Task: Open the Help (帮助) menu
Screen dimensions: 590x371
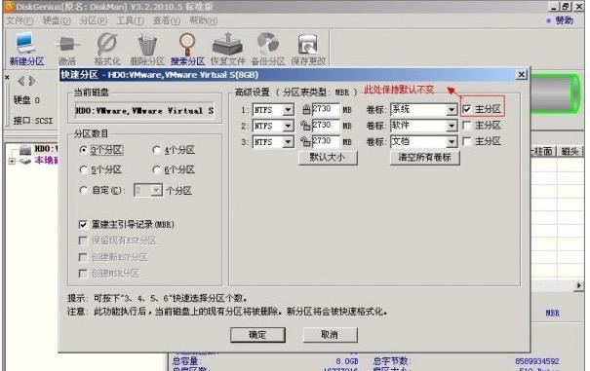Action: point(203,20)
